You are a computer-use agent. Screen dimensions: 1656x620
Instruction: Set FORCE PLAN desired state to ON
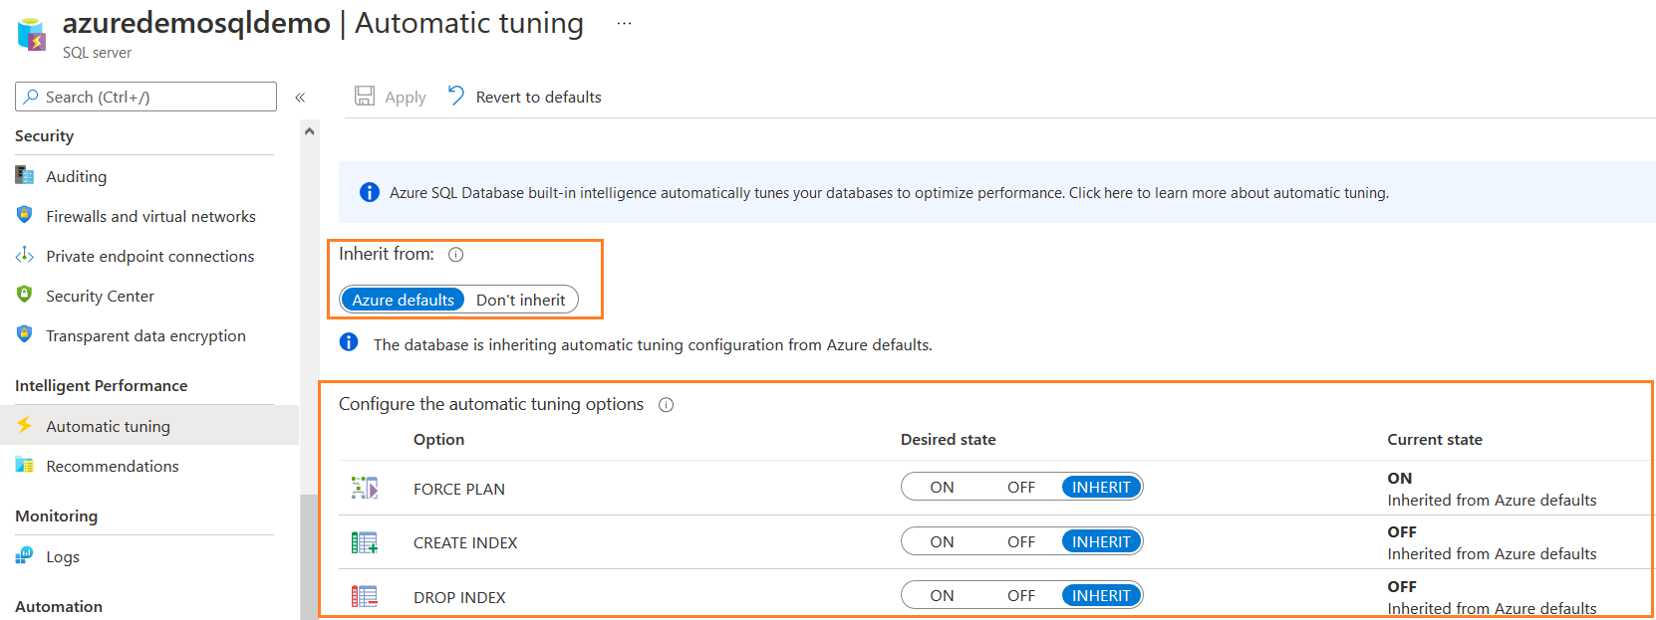942,488
